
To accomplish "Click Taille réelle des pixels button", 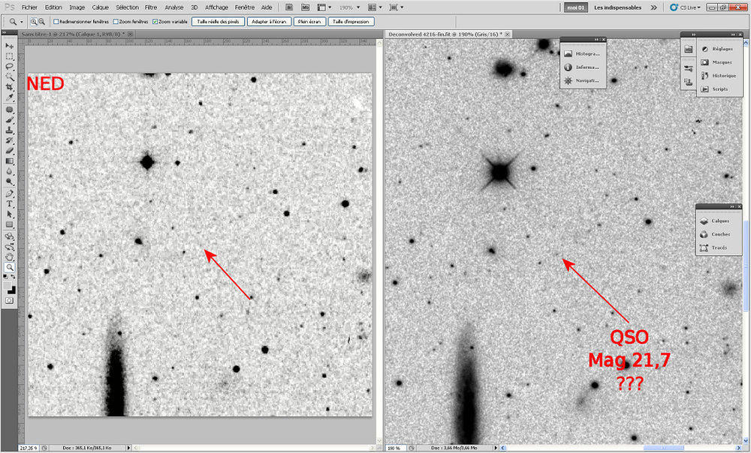I will coord(218,22).
